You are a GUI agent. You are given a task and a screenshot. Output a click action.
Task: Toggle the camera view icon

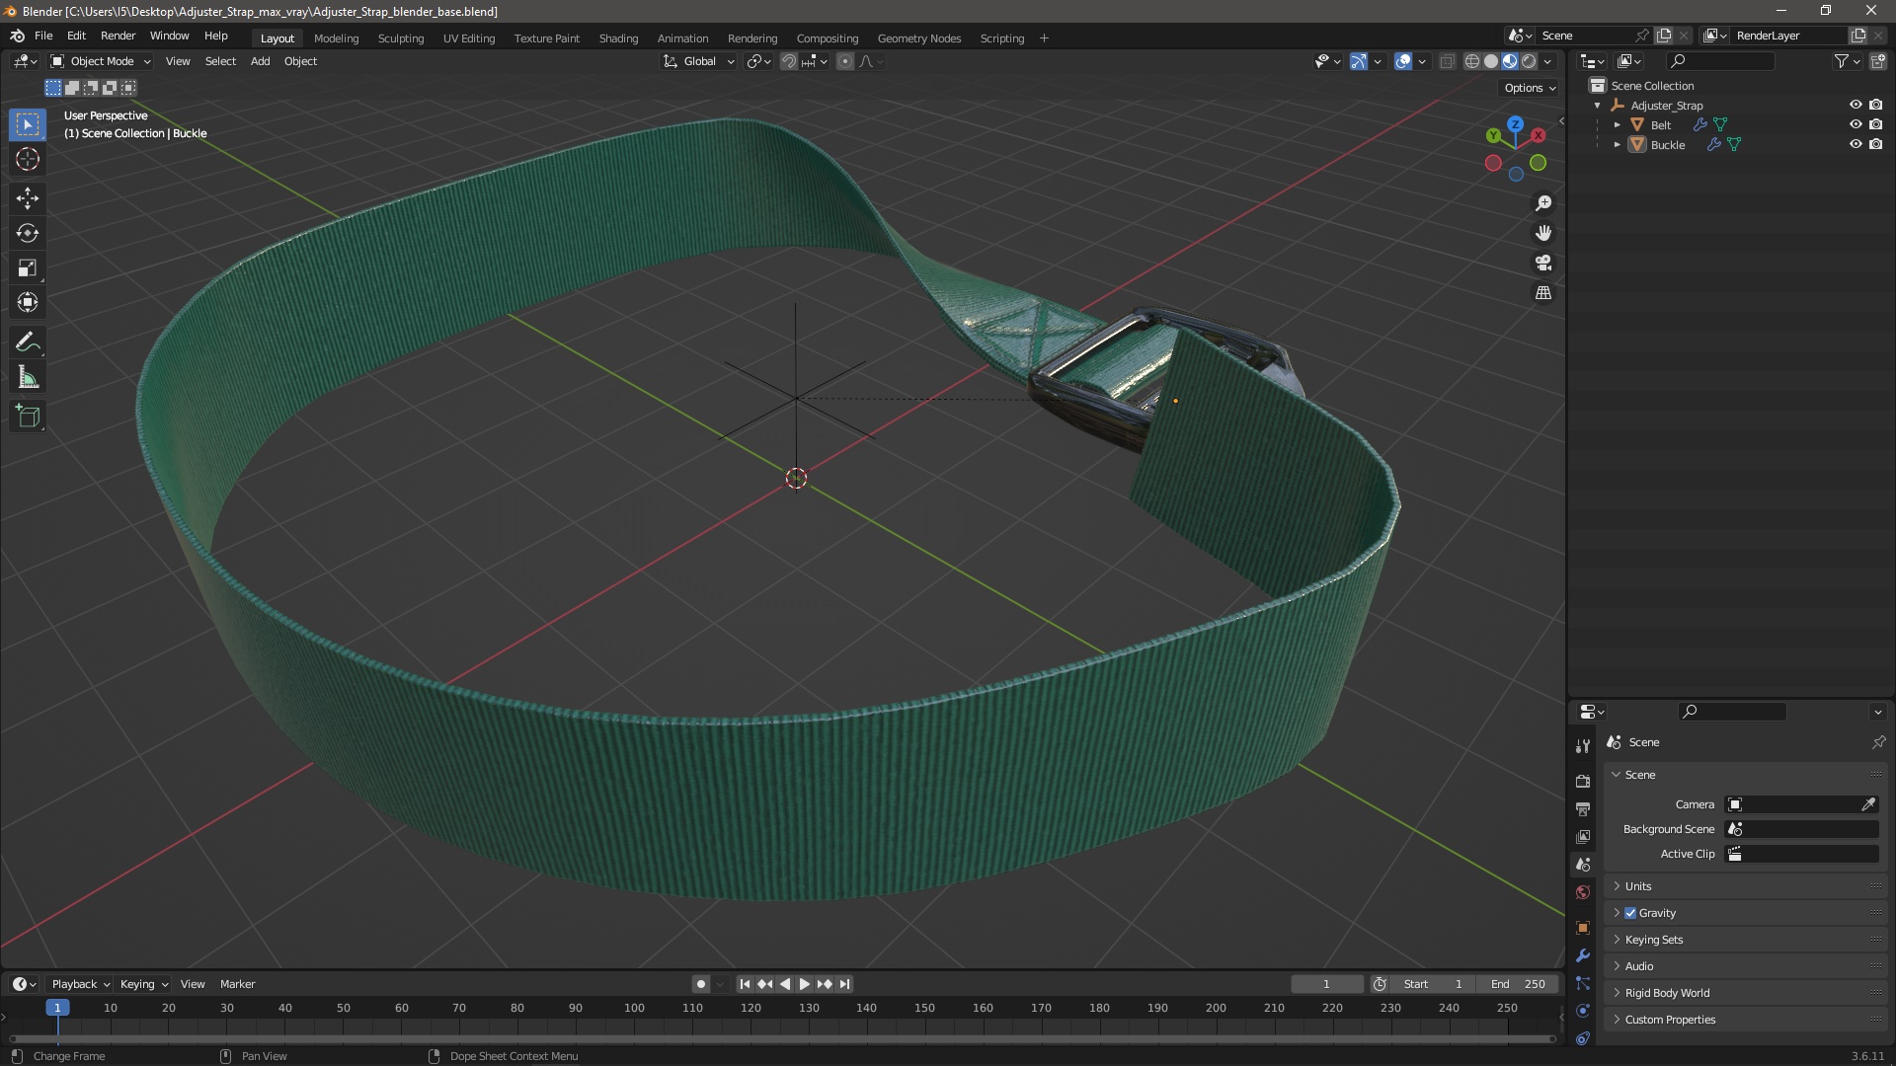tap(1543, 264)
